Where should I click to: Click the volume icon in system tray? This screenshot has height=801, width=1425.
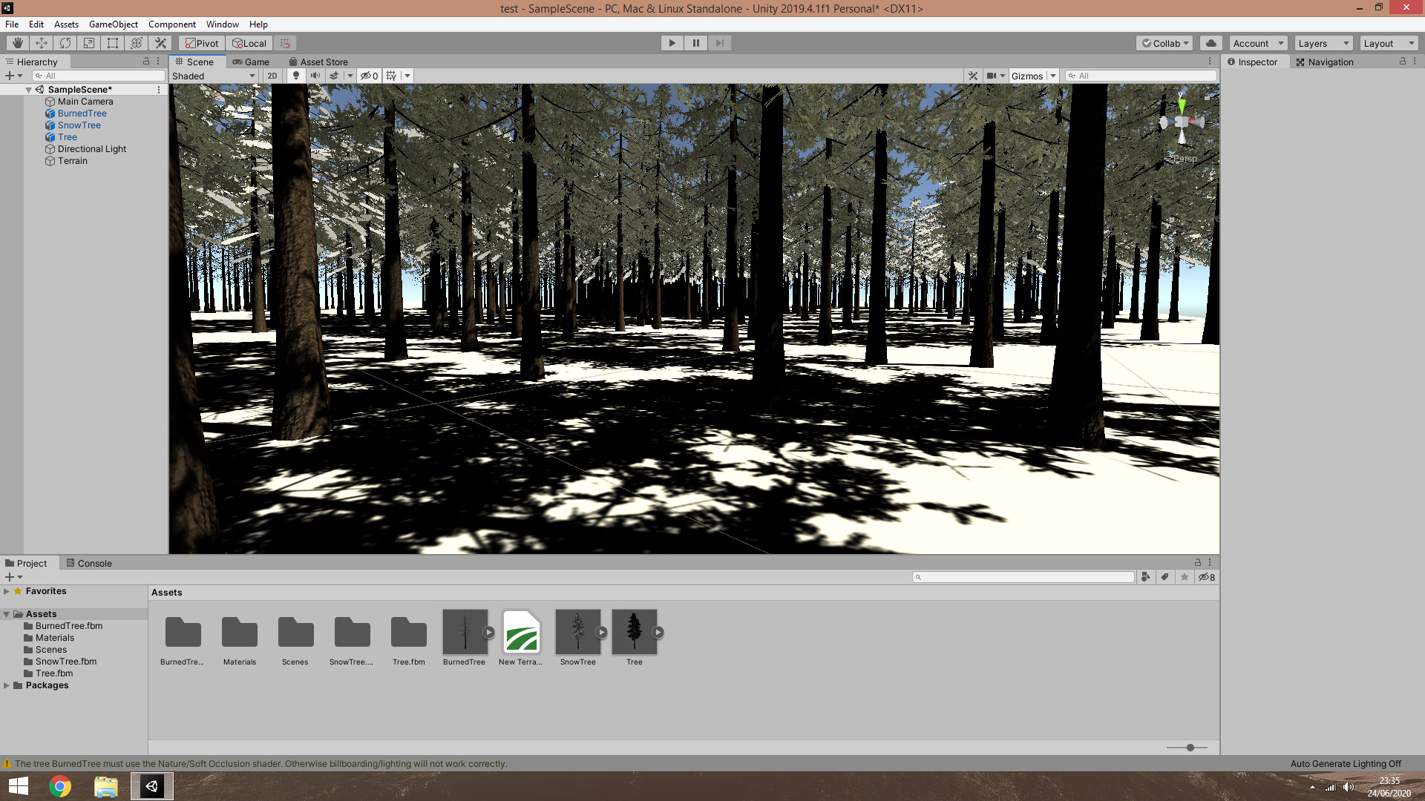(1349, 787)
